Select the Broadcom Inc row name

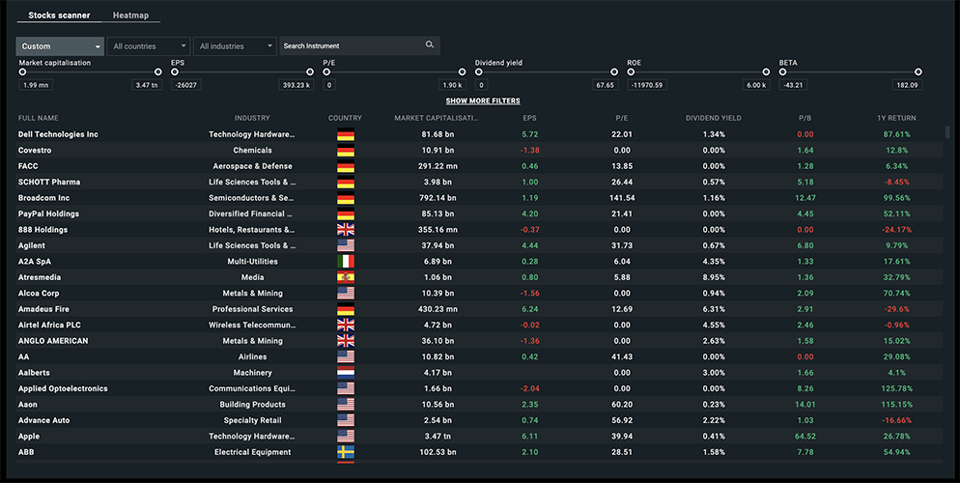tap(43, 198)
